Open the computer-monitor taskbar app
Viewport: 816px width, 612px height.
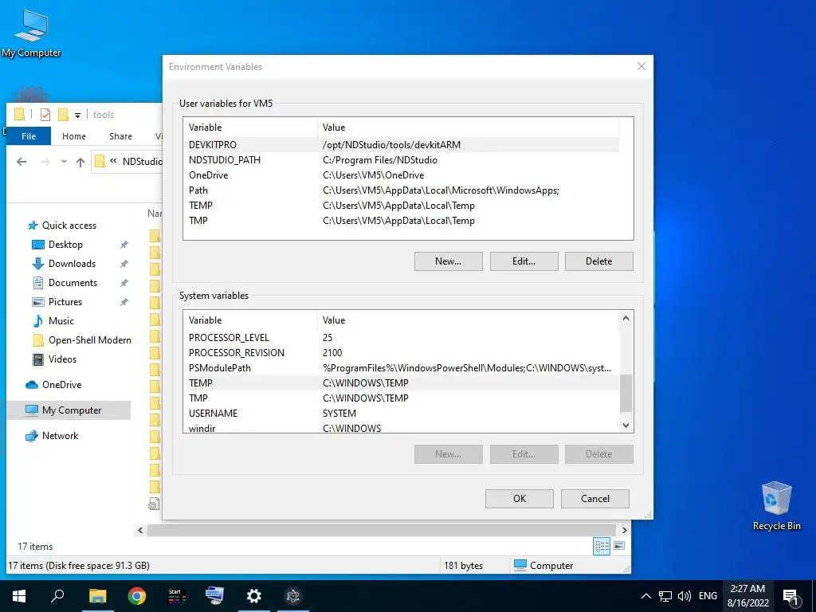pos(214,596)
